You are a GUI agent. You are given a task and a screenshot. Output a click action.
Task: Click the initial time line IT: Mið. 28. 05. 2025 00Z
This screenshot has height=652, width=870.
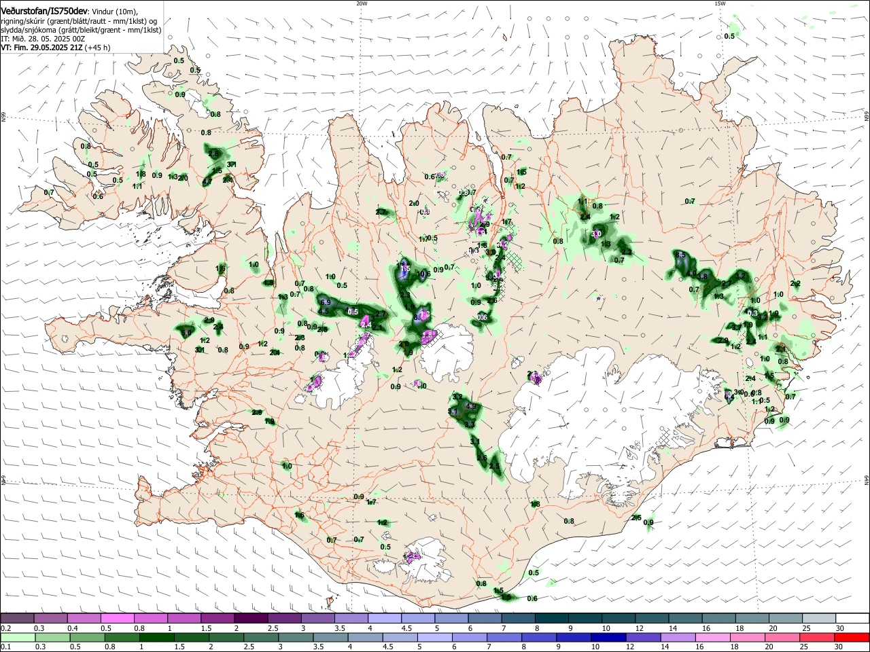tap(43, 39)
